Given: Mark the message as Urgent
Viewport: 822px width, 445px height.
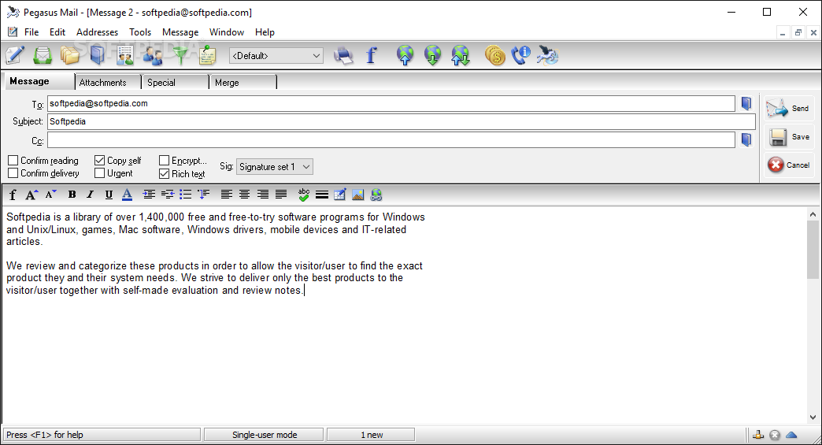Looking at the screenshot, I should click(100, 173).
